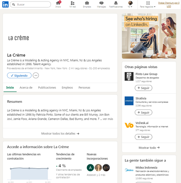Open the See who's hiring ad
The width and height of the screenshot is (181, 183).
pyautogui.click(x=149, y=36)
